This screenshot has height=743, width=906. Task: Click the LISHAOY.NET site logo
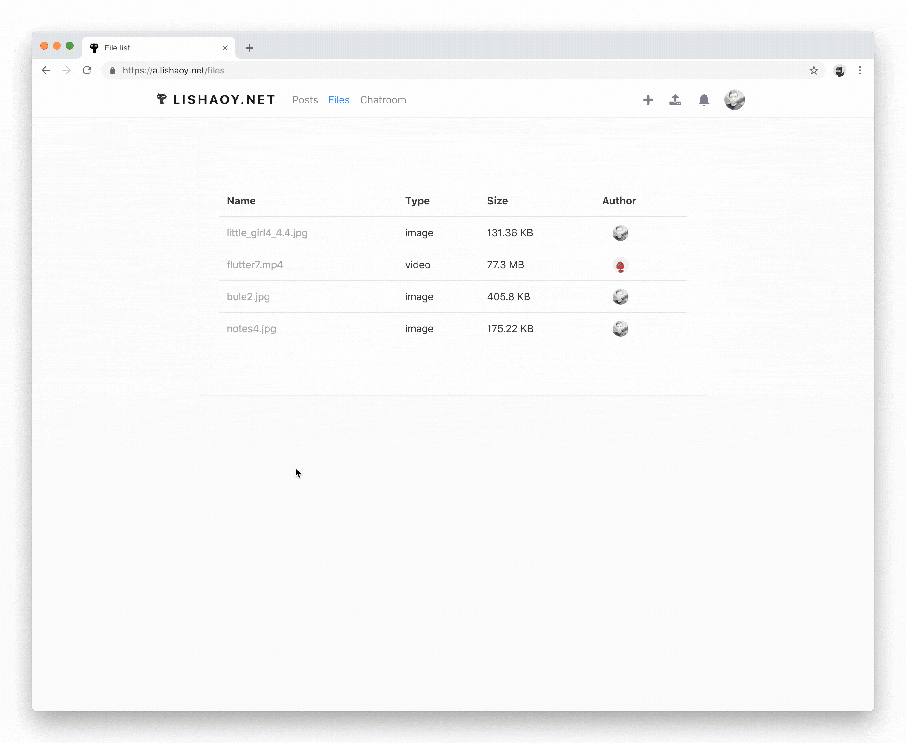click(216, 100)
